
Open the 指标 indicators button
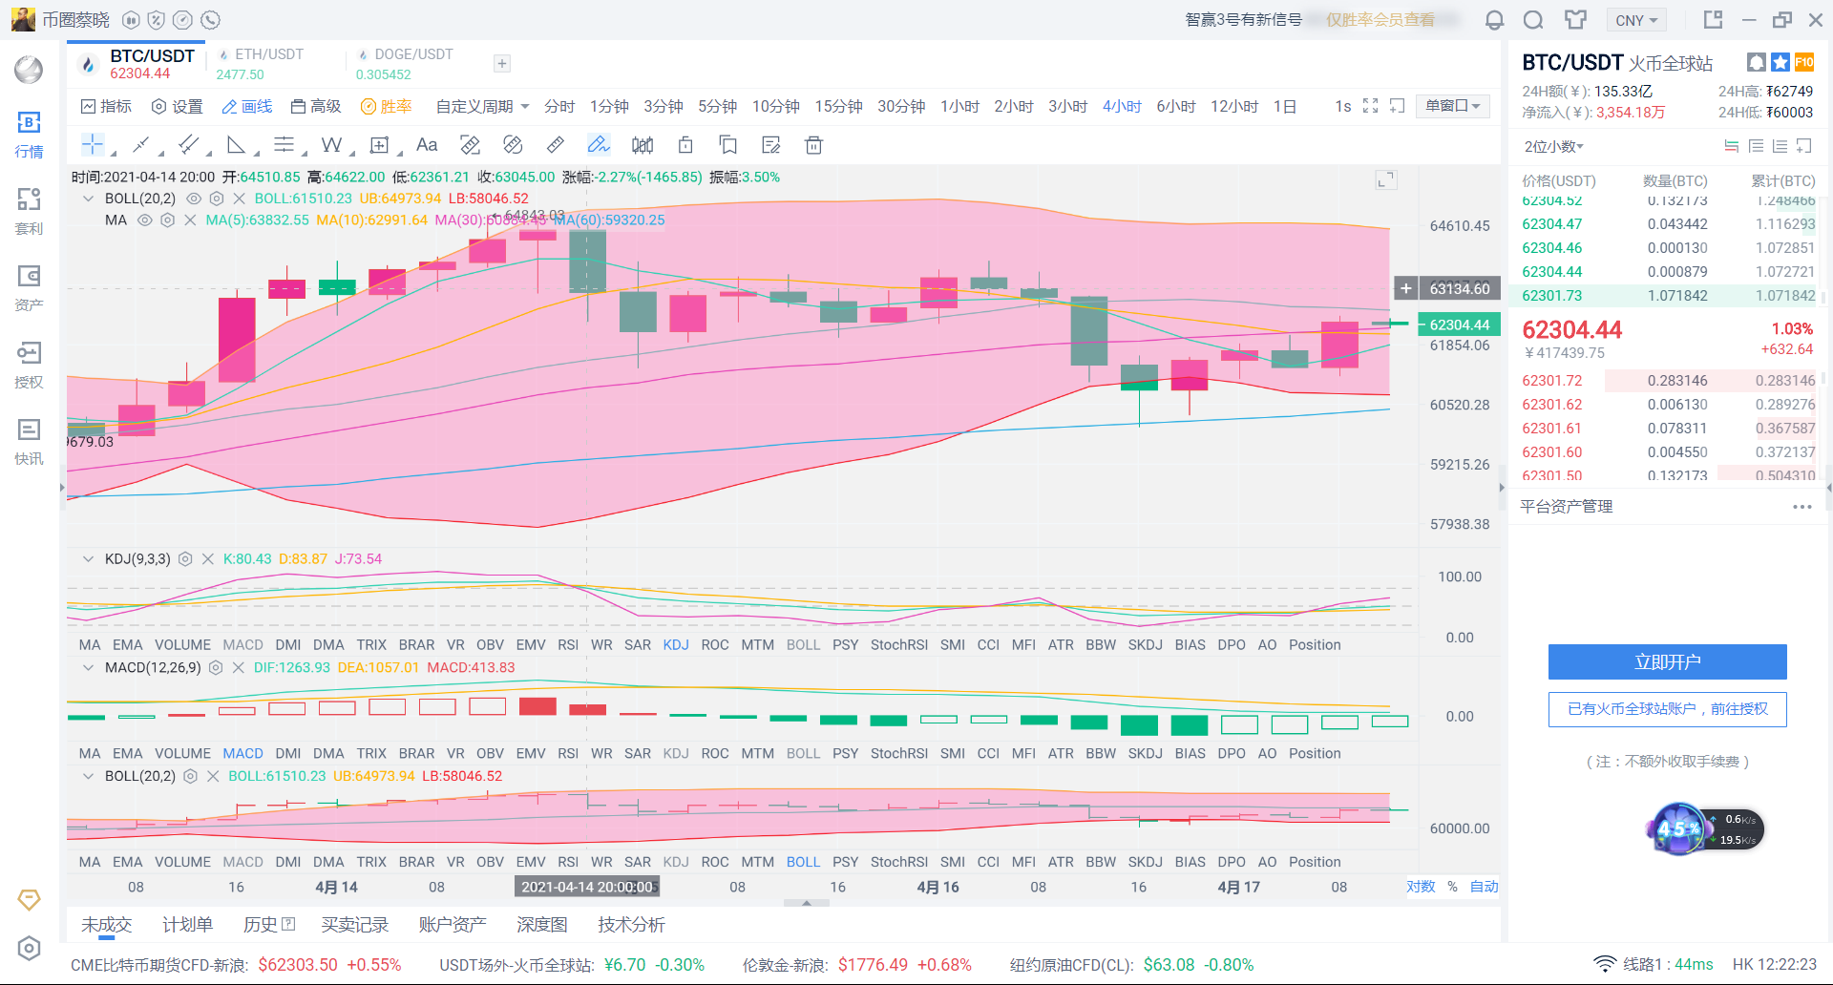point(106,106)
